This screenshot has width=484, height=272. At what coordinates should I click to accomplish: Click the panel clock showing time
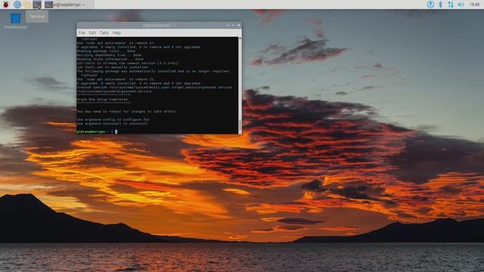point(475,5)
